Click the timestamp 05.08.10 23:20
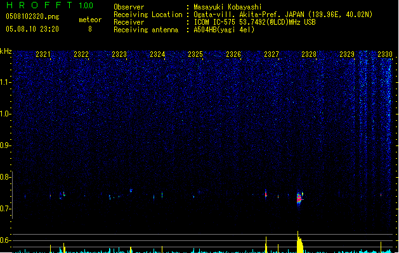Viewport: 399px width, 253px height. [x=32, y=29]
